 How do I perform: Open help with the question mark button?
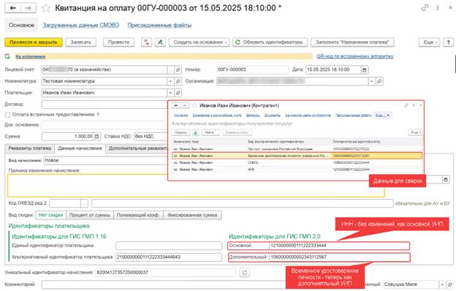[448, 42]
